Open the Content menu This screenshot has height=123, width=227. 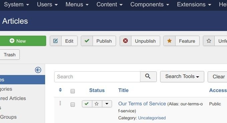coord(109,4)
